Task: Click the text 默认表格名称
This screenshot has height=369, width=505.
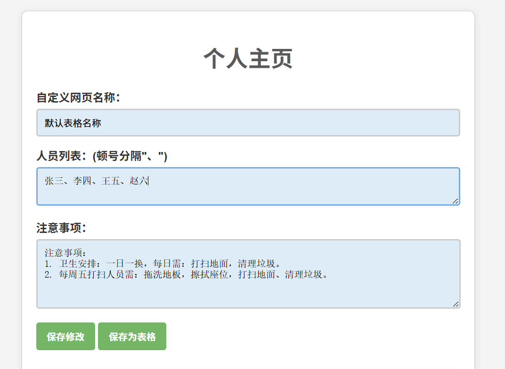Action: coord(73,123)
